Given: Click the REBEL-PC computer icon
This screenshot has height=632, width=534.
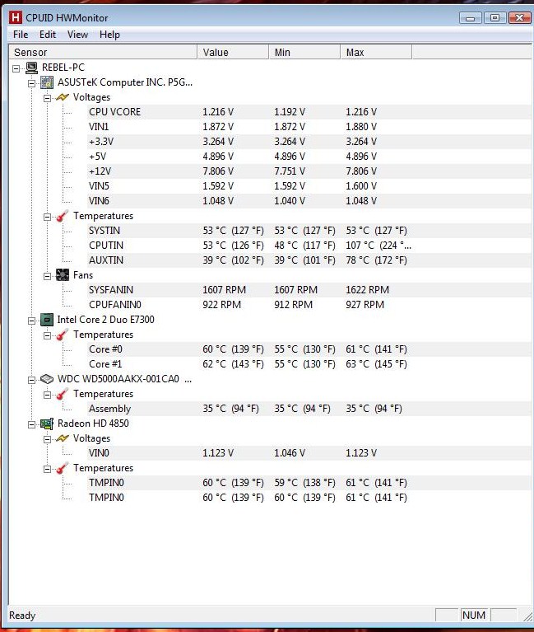Looking at the screenshot, I should [31, 68].
